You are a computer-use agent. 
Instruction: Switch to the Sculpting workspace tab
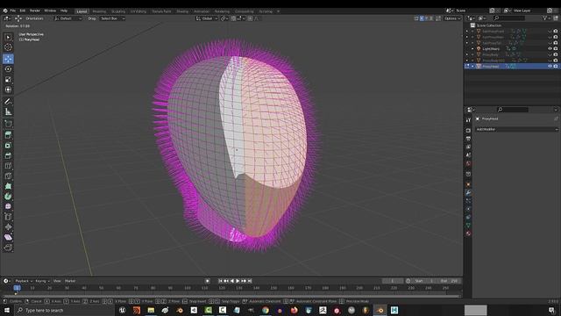[x=118, y=11]
